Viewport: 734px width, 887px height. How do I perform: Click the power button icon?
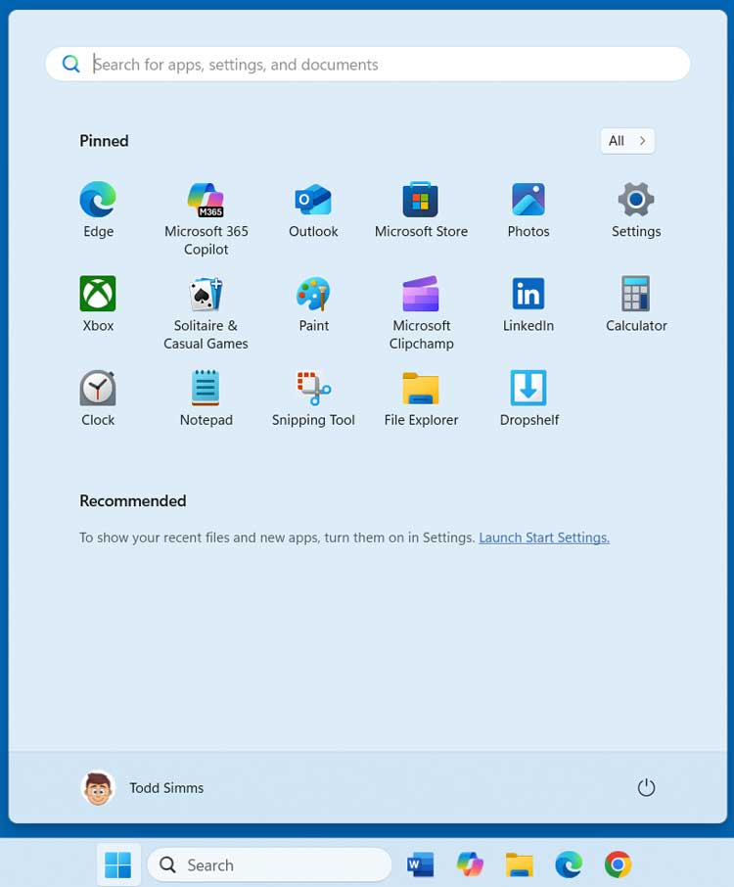coord(646,787)
